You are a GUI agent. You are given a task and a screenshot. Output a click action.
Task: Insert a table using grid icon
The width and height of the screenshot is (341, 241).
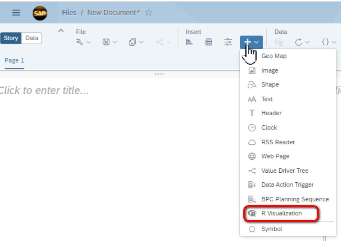(208, 42)
